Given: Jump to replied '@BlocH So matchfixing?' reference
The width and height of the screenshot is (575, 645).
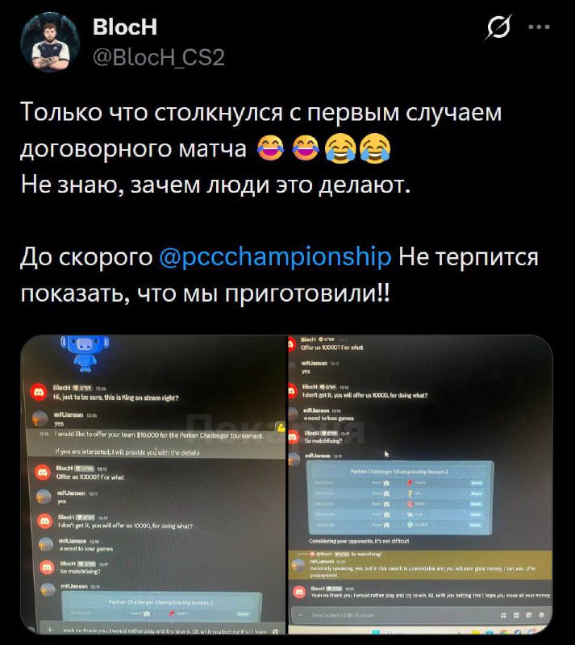Looking at the screenshot, I should click(x=356, y=554).
